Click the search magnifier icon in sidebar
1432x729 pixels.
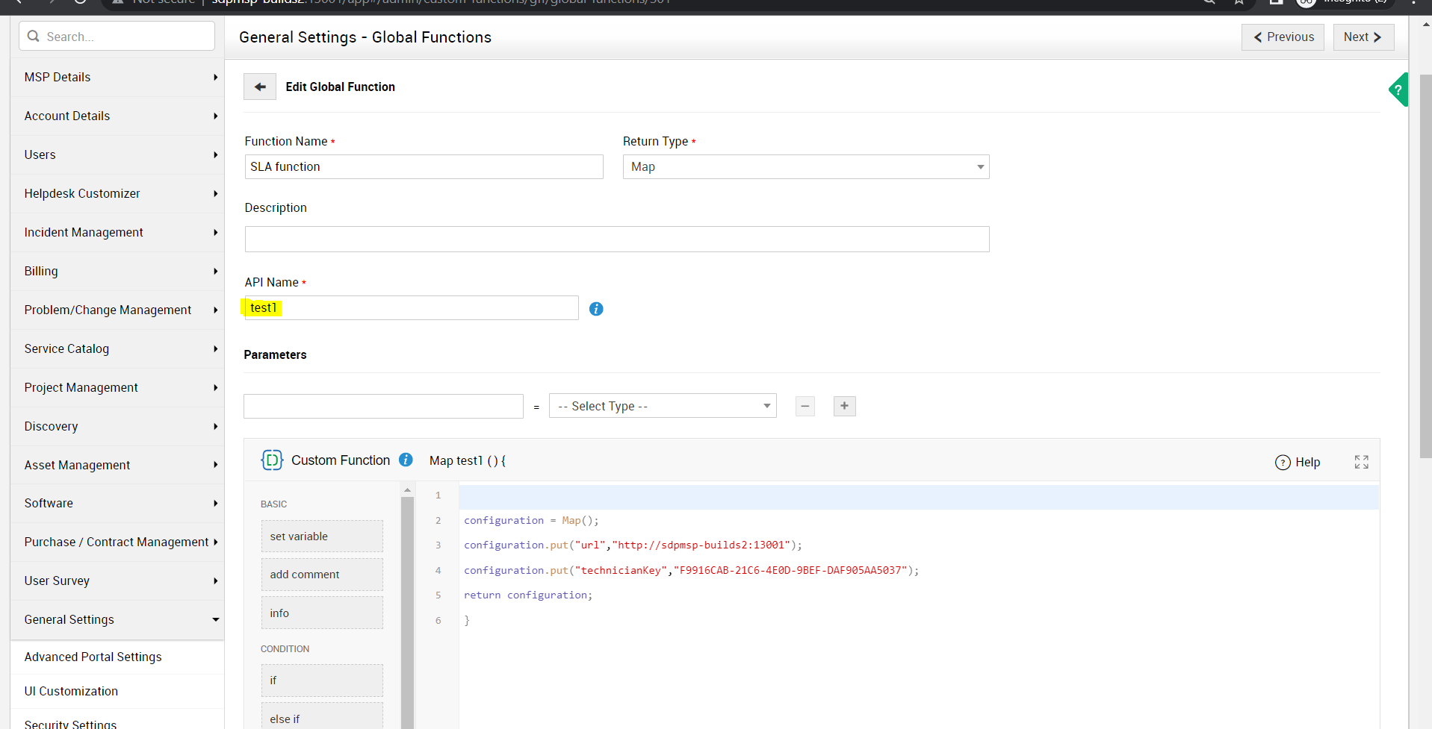click(x=34, y=37)
